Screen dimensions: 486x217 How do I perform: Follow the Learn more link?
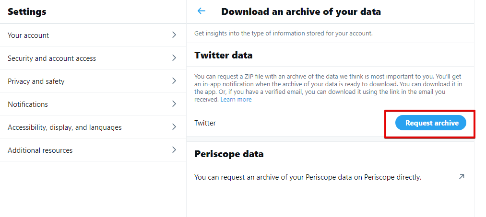coord(236,100)
